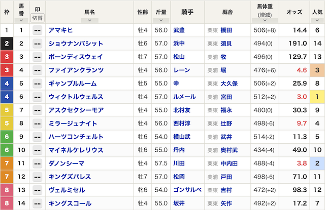
Task: Set the mark selector for アマキヒ
Action: point(37,30)
